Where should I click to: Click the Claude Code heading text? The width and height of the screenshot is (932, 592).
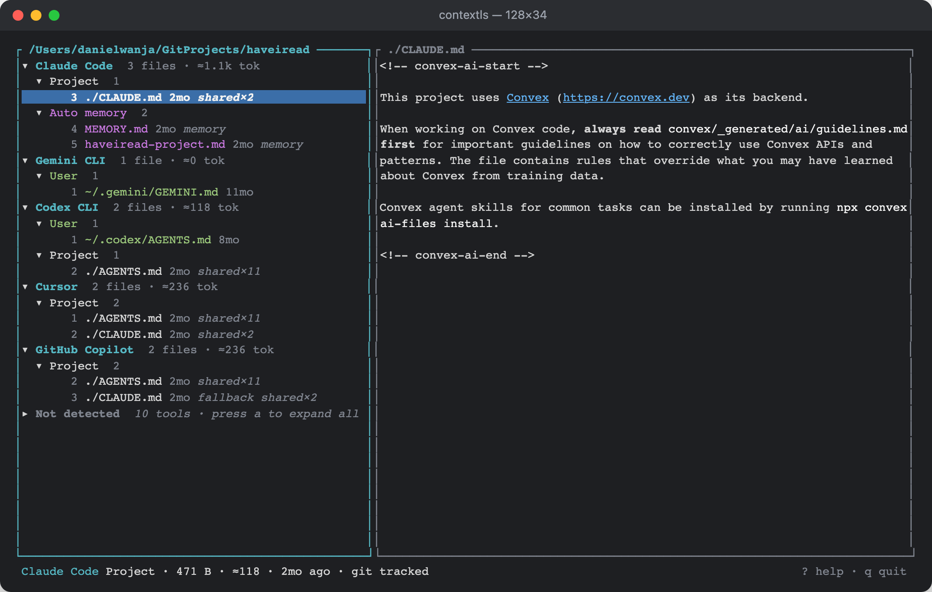pyautogui.click(x=74, y=66)
